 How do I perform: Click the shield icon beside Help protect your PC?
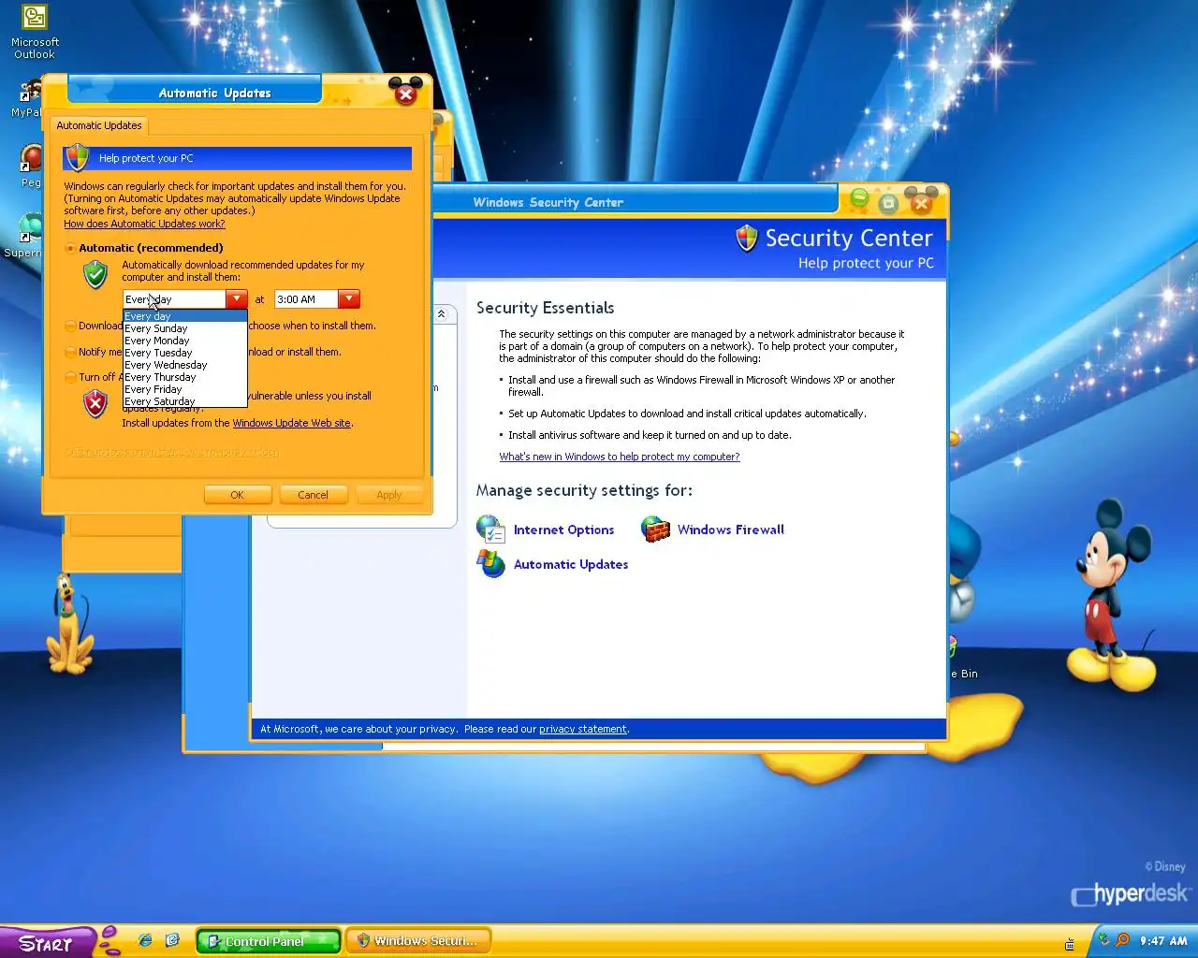click(x=78, y=157)
